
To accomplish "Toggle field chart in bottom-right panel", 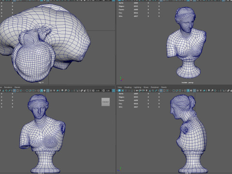I will [x=174, y=90].
